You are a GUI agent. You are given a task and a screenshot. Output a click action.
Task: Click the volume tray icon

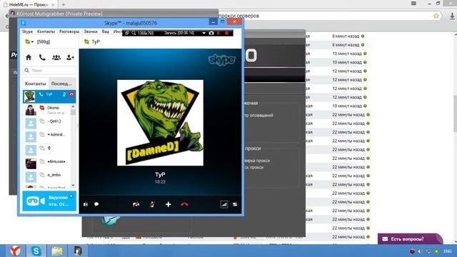[420, 251]
